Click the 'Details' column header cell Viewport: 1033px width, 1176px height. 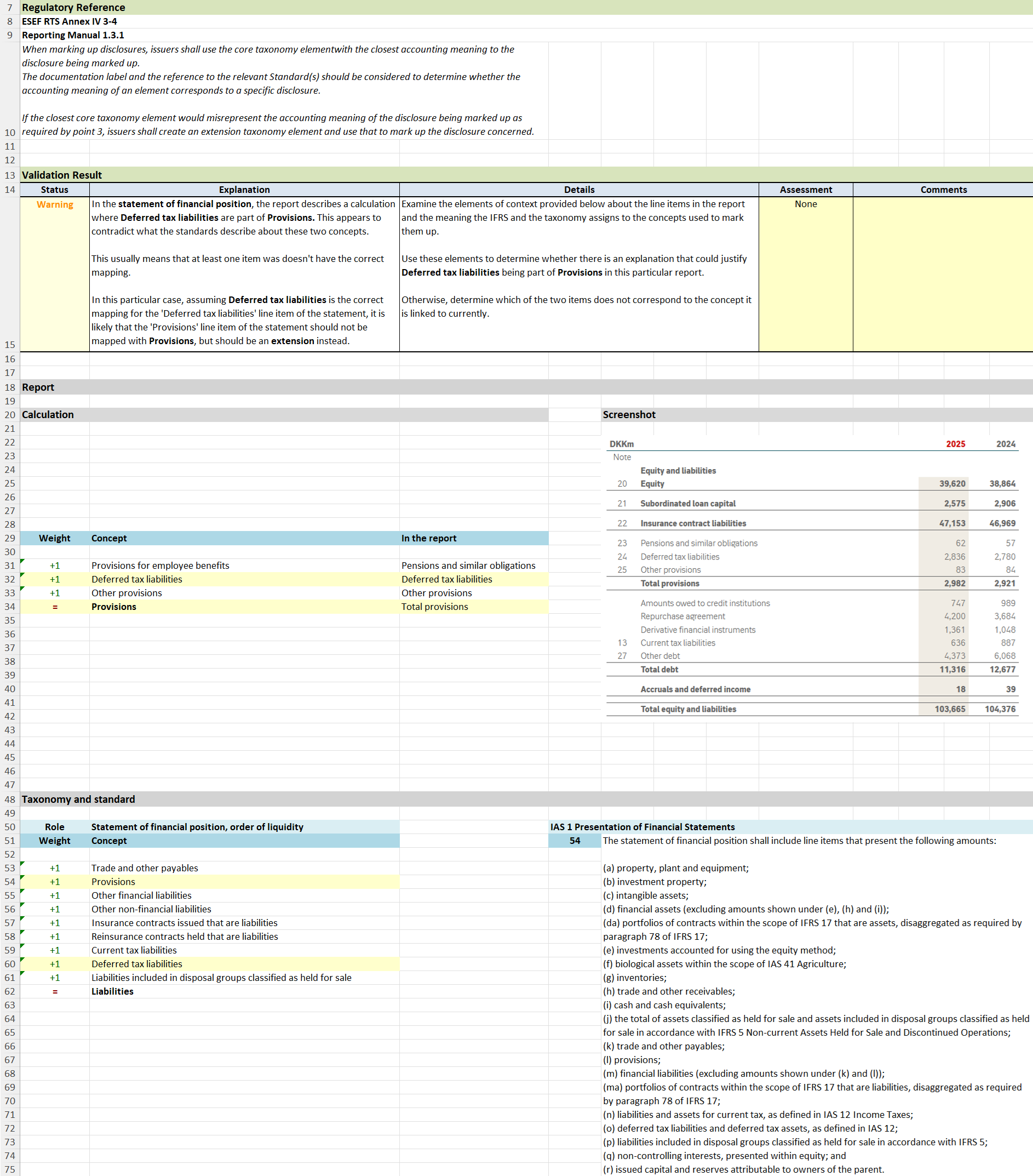579,190
